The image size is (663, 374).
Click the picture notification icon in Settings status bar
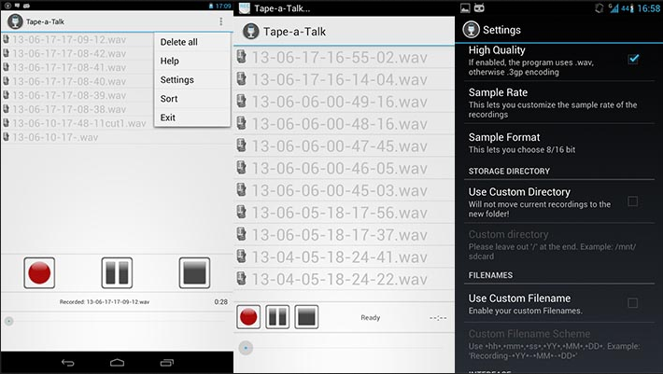(465, 7)
